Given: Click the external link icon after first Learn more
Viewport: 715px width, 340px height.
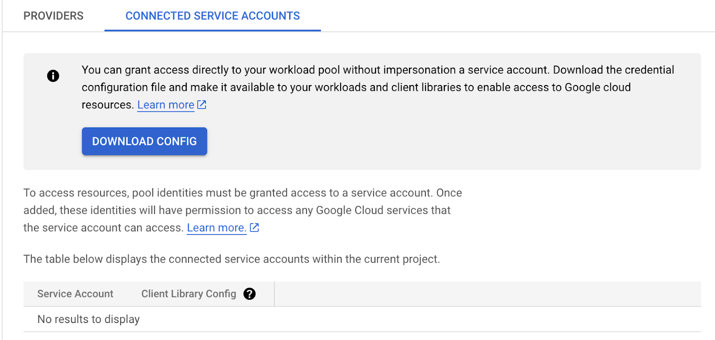Looking at the screenshot, I should tap(202, 104).
